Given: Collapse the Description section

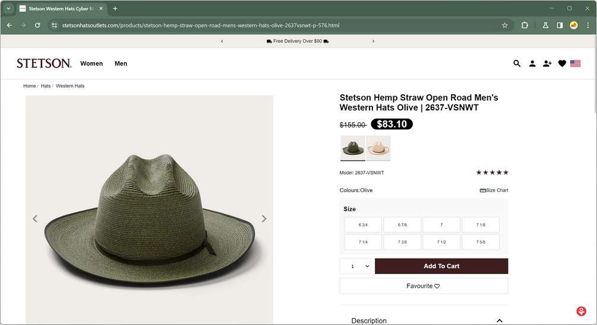Looking at the screenshot, I should pos(500,321).
